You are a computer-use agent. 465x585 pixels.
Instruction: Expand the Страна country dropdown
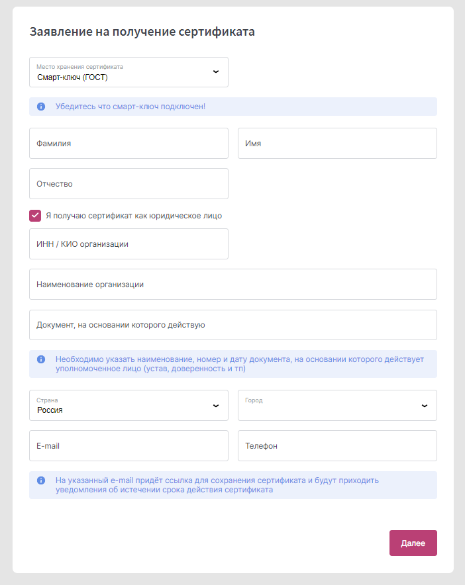pyautogui.click(x=129, y=406)
